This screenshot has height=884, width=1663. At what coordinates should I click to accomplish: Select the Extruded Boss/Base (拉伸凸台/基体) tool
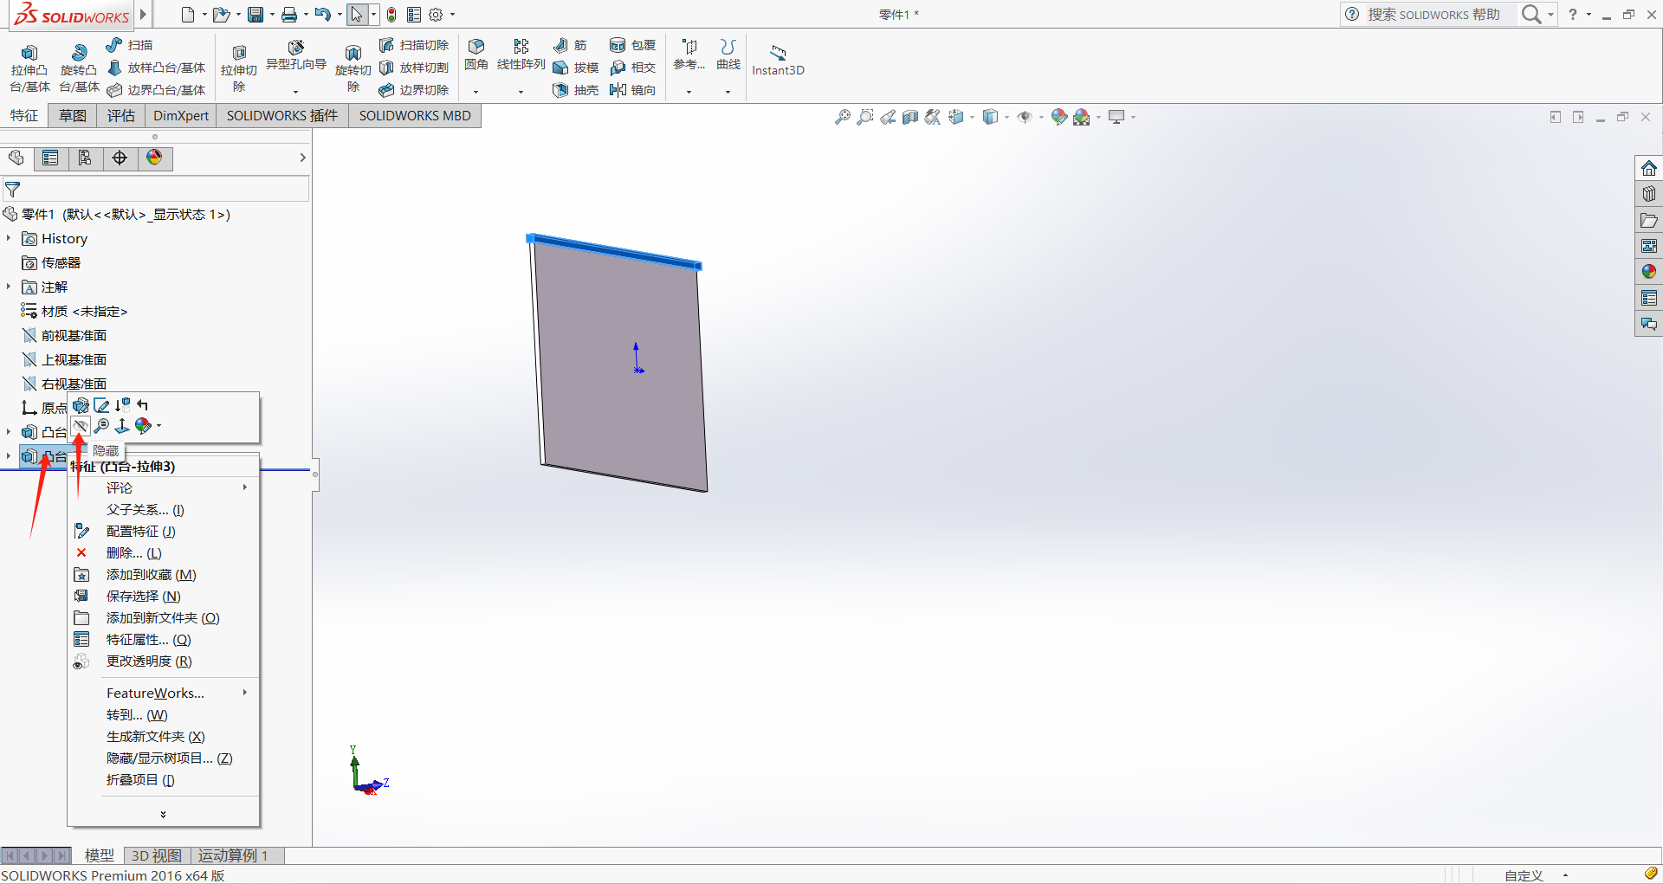[29, 68]
